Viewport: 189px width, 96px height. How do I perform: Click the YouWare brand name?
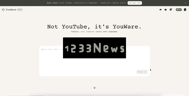point(11,10)
